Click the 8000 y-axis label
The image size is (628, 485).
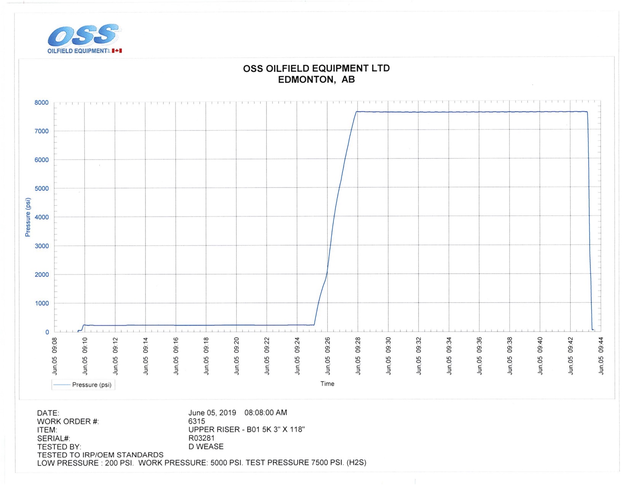41,103
